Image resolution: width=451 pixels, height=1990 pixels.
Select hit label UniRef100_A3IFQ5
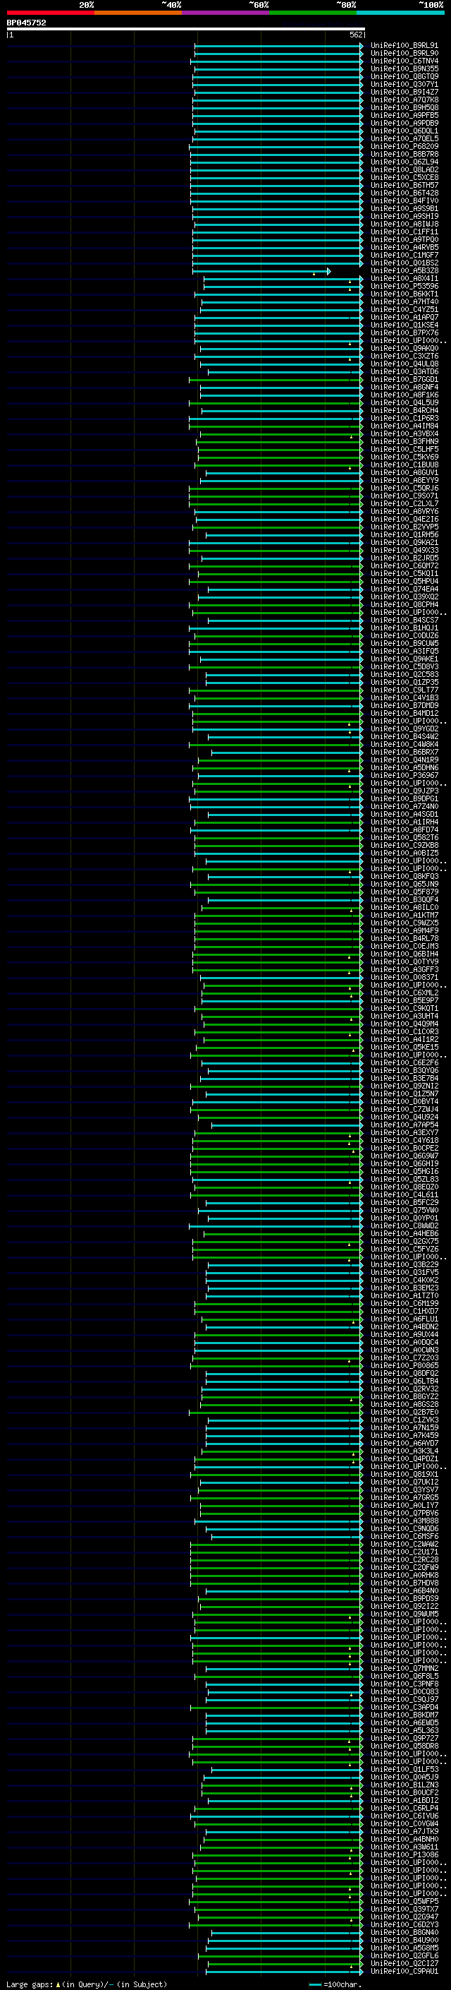click(404, 652)
